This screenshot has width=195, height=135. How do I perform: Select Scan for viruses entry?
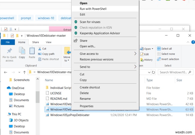click(105, 22)
